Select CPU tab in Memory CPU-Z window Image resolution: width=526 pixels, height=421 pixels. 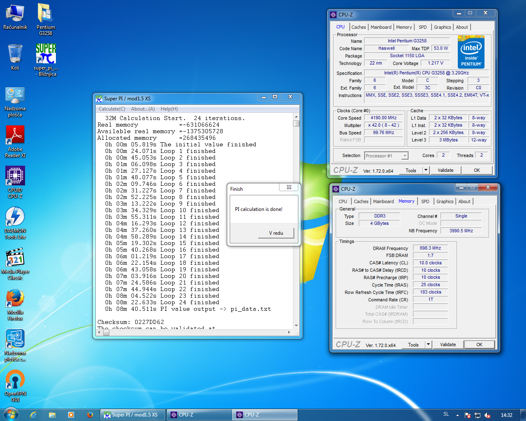(x=343, y=201)
